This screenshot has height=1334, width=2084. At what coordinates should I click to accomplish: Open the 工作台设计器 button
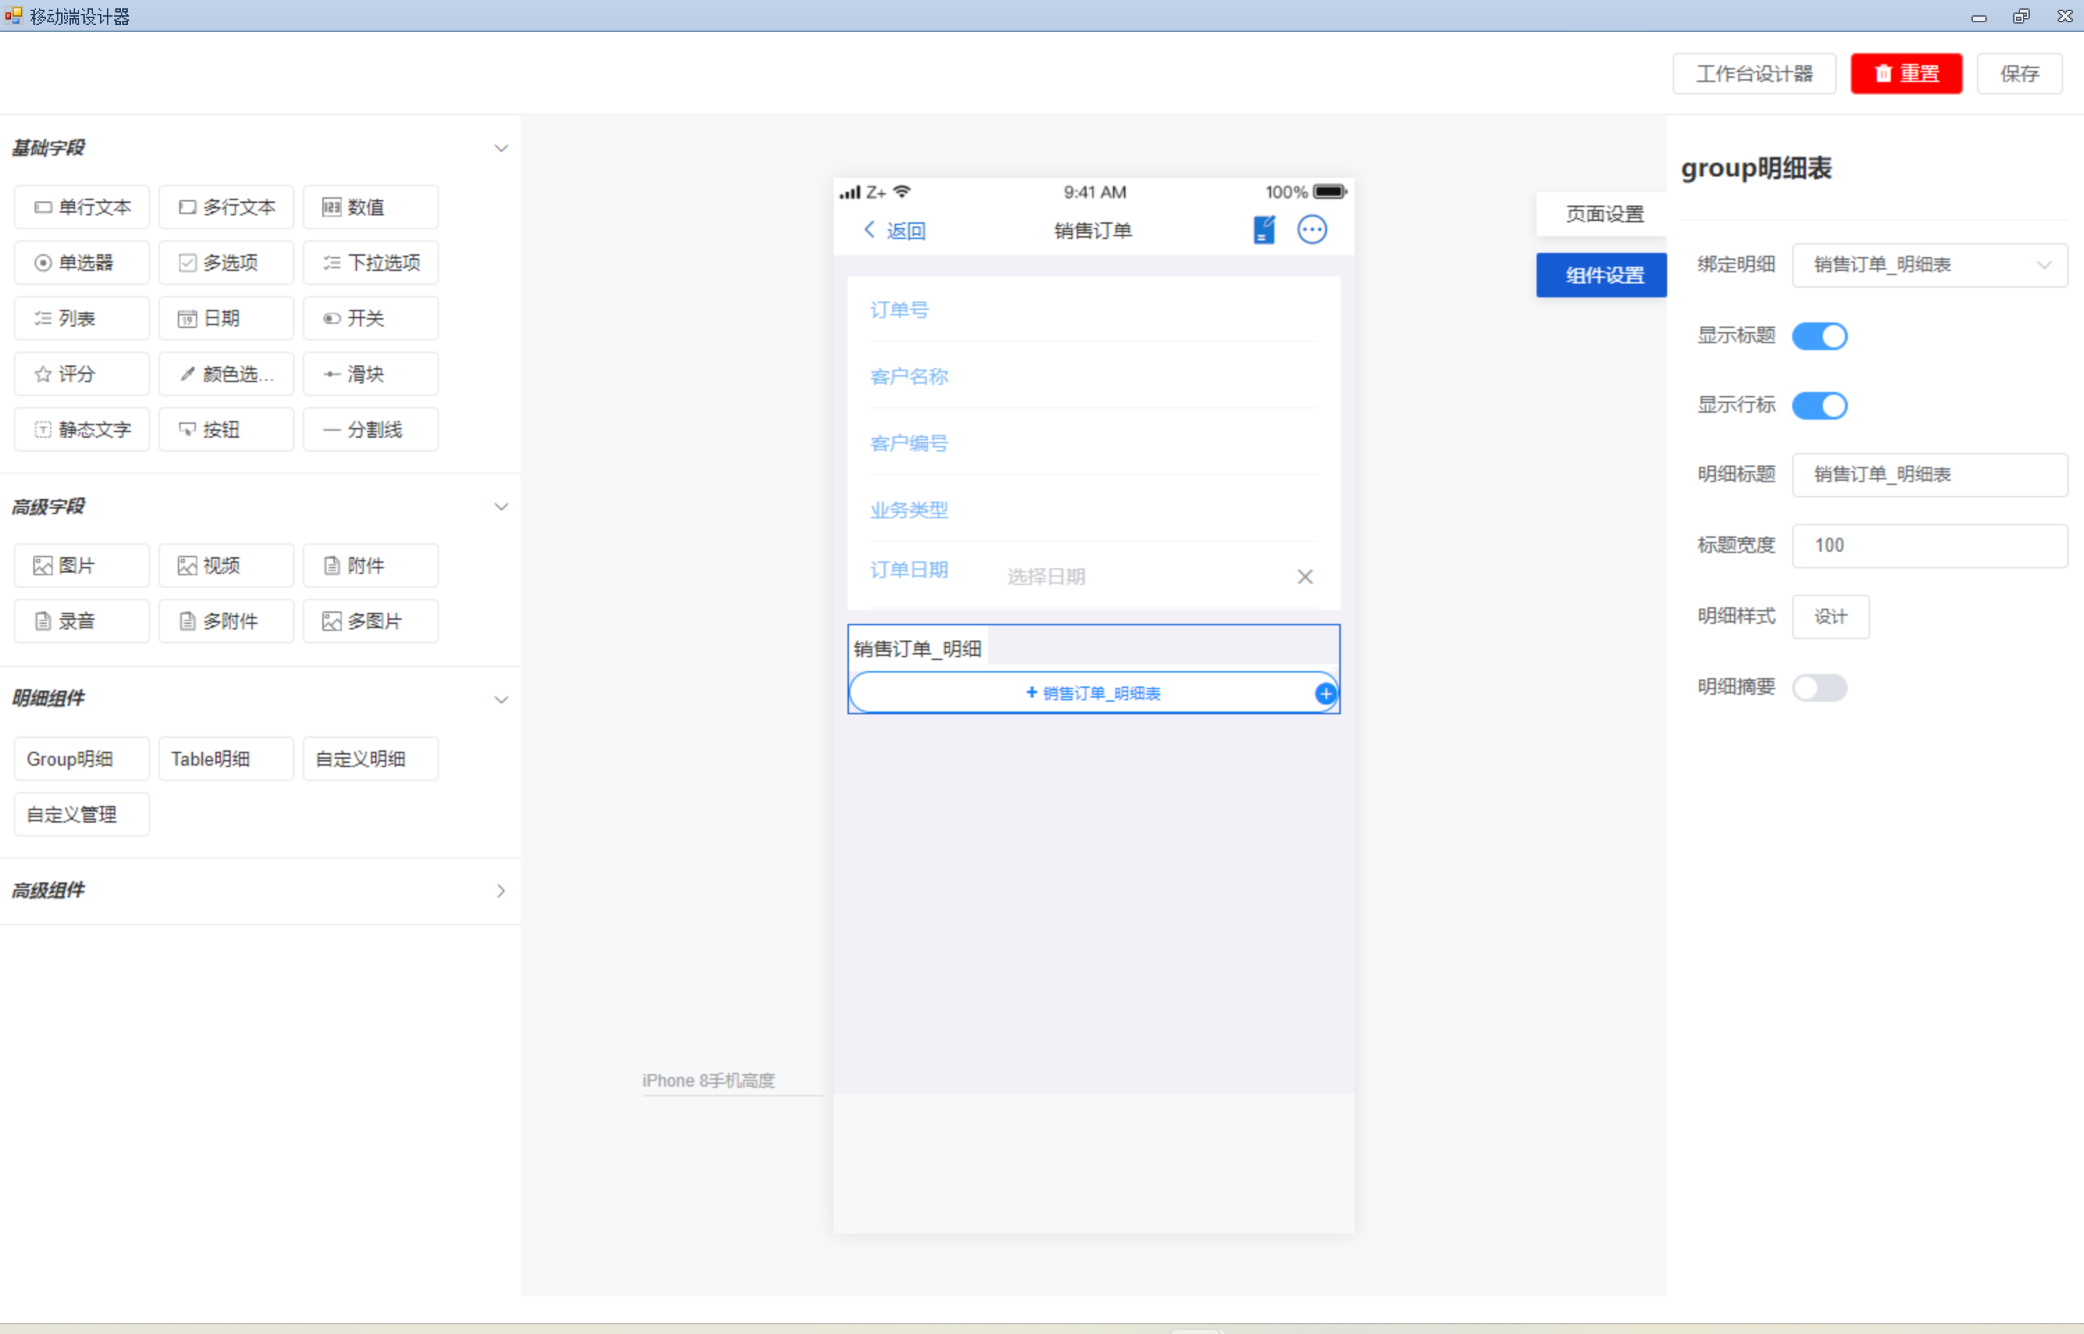tap(1754, 74)
